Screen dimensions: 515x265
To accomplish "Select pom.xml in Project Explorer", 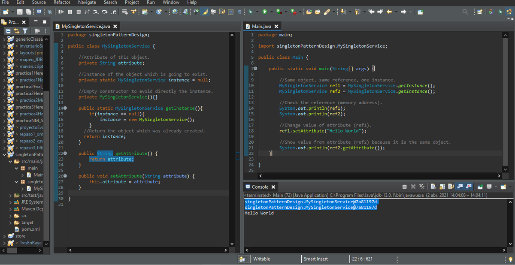I will (30, 229).
